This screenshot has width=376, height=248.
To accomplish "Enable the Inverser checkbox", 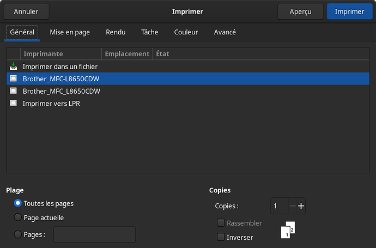I will [221, 237].
